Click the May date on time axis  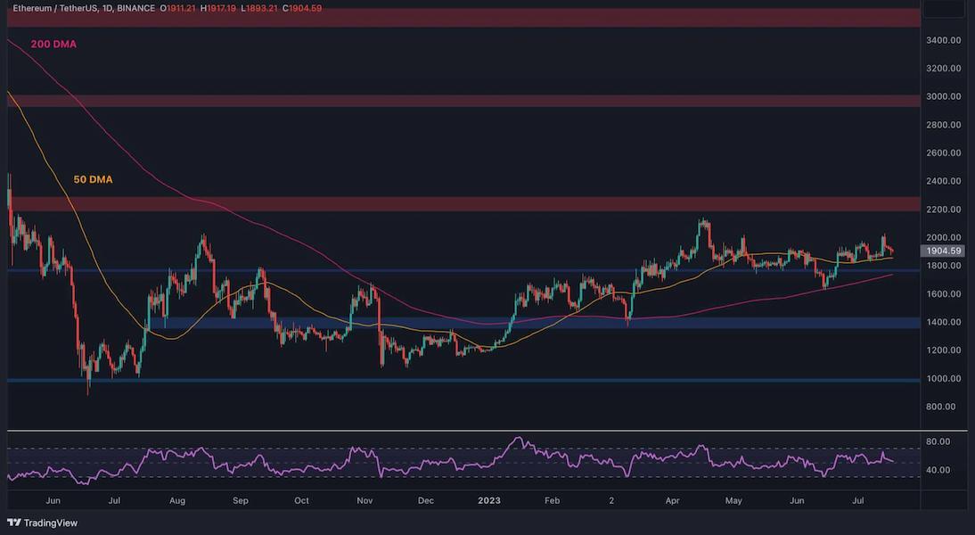click(733, 500)
